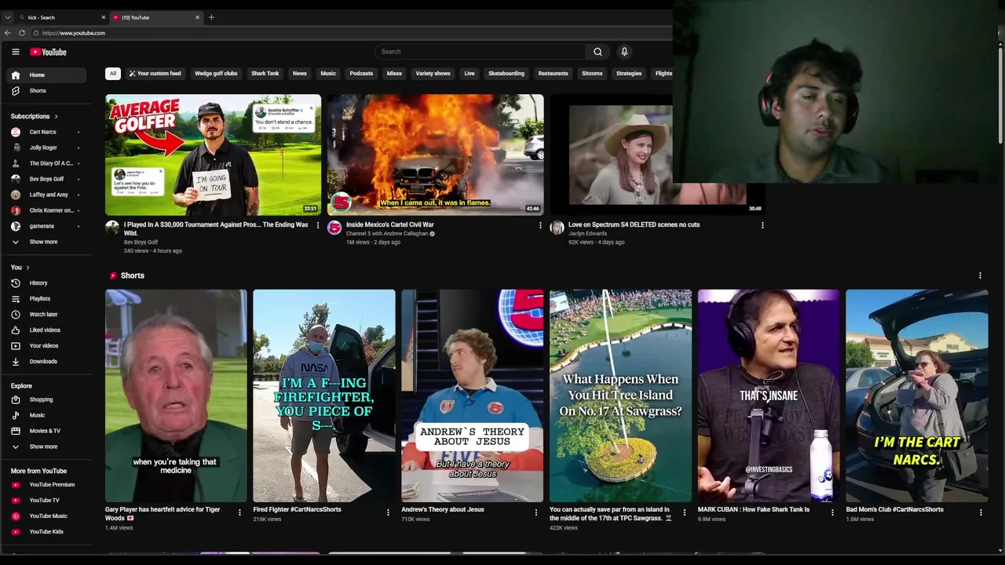Open Watch later in the sidebar
1005x565 pixels.
(x=46, y=314)
